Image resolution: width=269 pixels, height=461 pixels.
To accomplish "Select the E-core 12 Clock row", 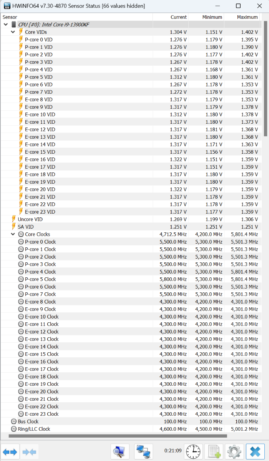I will [131, 332].
